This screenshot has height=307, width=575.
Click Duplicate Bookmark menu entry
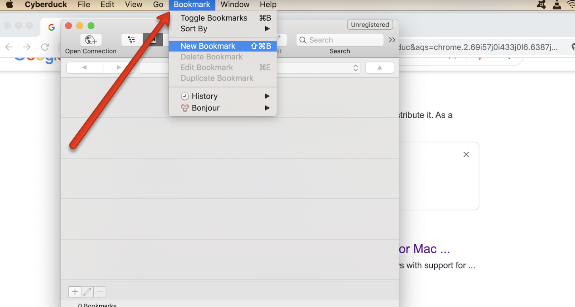[x=223, y=78]
